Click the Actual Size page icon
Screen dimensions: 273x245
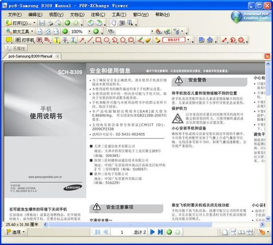[x=39, y=32]
